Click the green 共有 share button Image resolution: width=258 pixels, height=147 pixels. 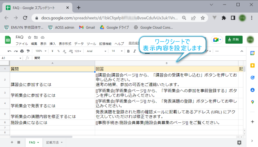(x=234, y=39)
